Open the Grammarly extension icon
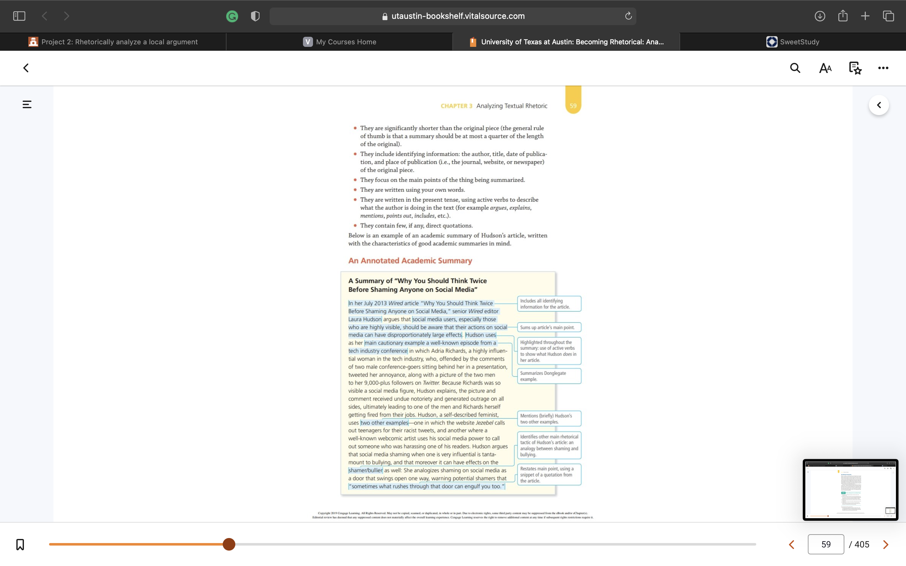Image resolution: width=906 pixels, height=566 pixels. click(232, 16)
